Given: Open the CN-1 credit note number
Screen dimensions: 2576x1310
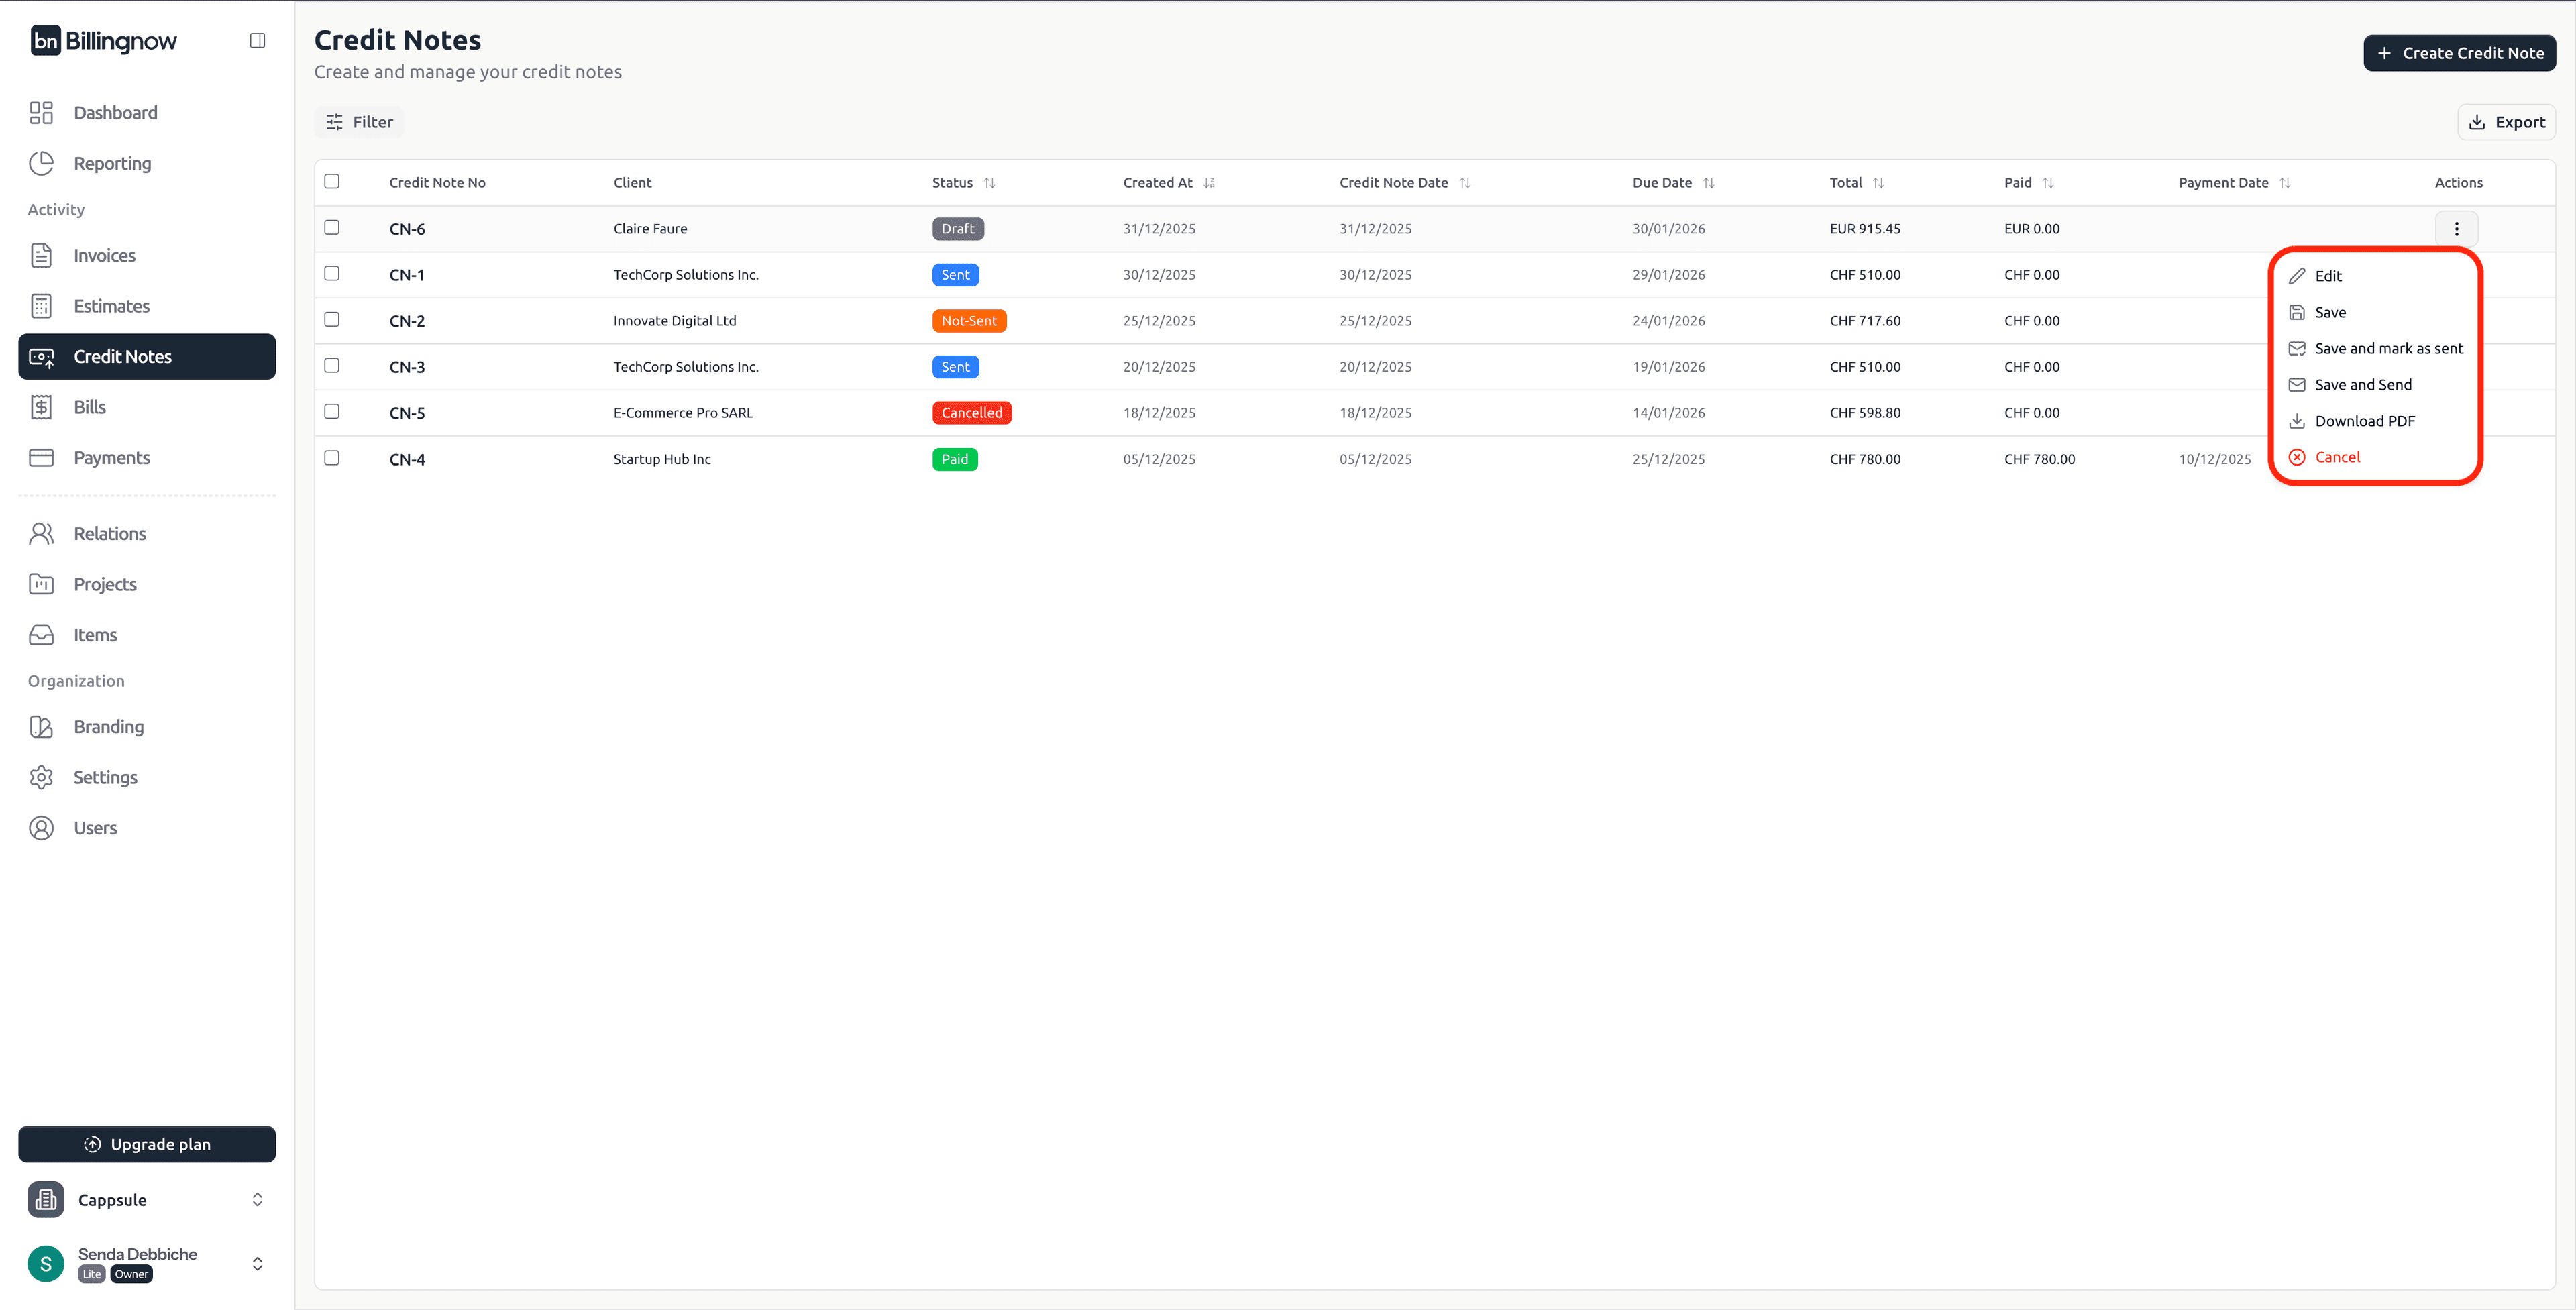Looking at the screenshot, I should click(406, 275).
